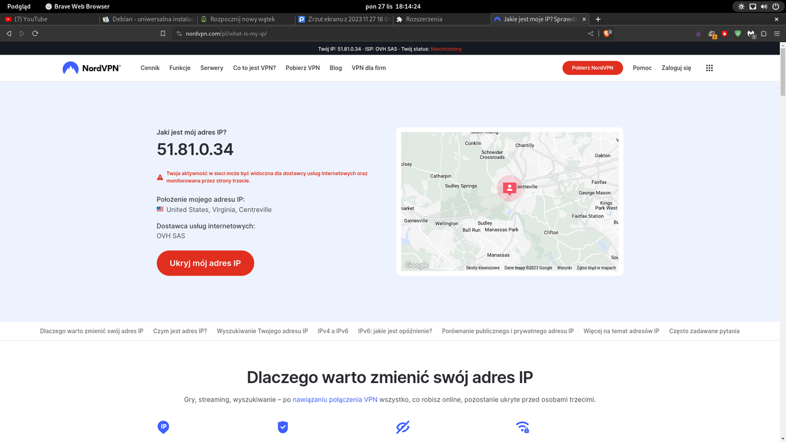Open the green checkmark shield extension
This screenshot has height=442, width=786.
[x=737, y=34]
